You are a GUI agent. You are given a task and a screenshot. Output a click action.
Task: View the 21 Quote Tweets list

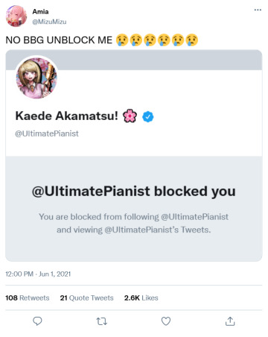[86, 297]
